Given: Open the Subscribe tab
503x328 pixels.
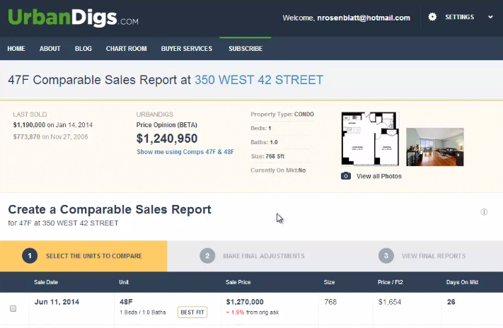Looking at the screenshot, I should tap(245, 49).
